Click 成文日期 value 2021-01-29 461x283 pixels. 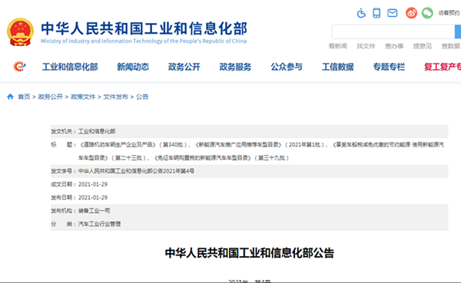coord(93,184)
